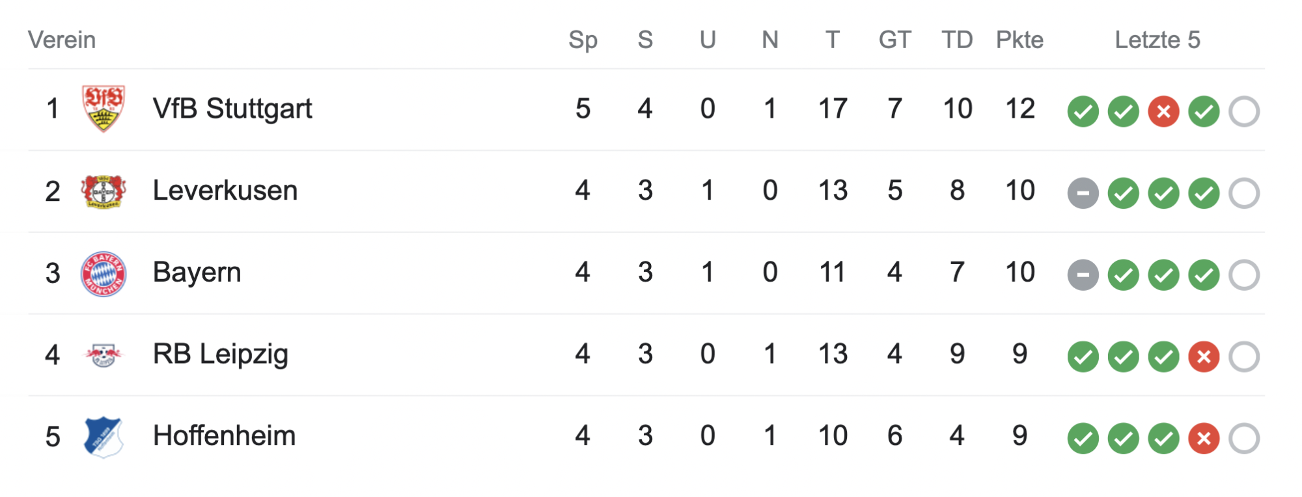The width and height of the screenshot is (1302, 497).
Task: Click the Pkte column header
Action: click(x=1019, y=40)
